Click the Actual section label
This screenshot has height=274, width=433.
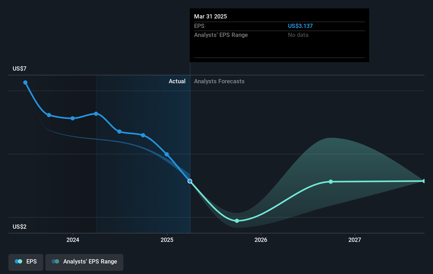tap(177, 81)
